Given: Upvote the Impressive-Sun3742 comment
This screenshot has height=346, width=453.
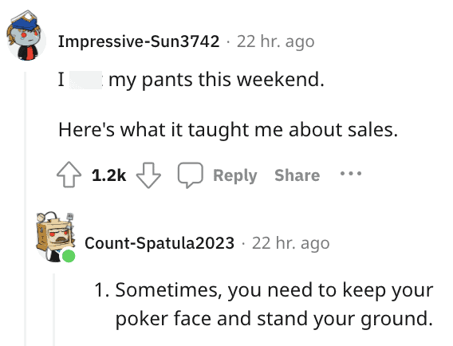Looking at the screenshot, I should [69, 175].
